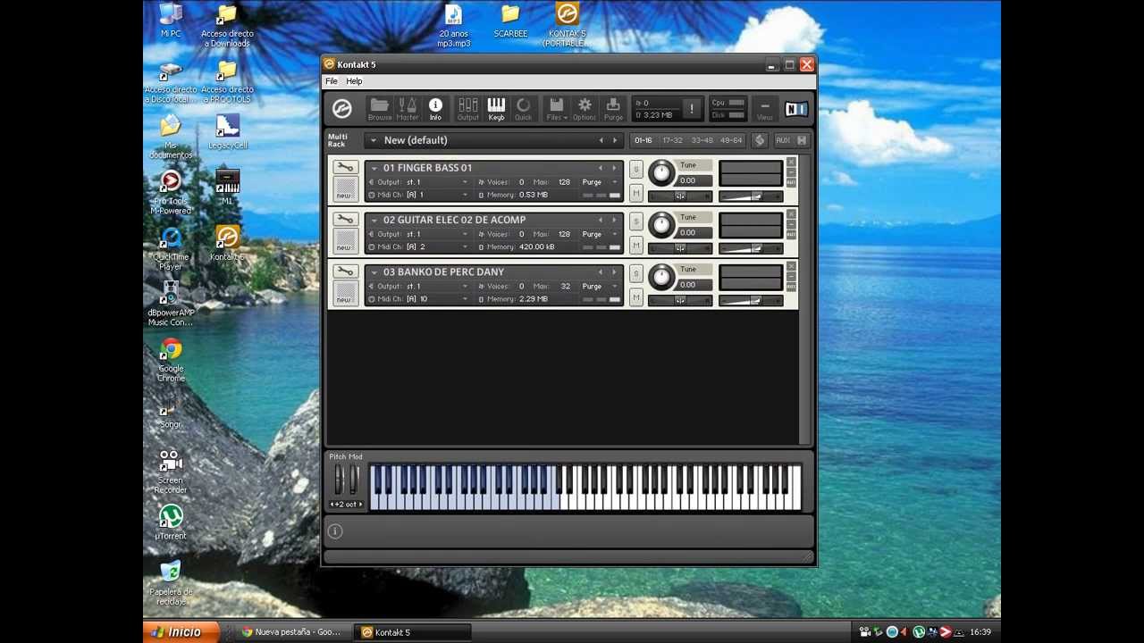
Task: Open the 01 FINGER BASS 01 name dropdown arrow
Action: pyautogui.click(x=374, y=168)
